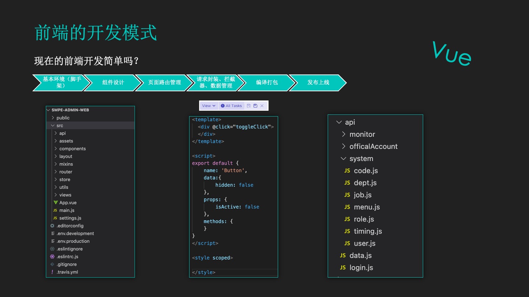Expand the utils folder
Screen dimensions: 529x297
pos(56,187)
